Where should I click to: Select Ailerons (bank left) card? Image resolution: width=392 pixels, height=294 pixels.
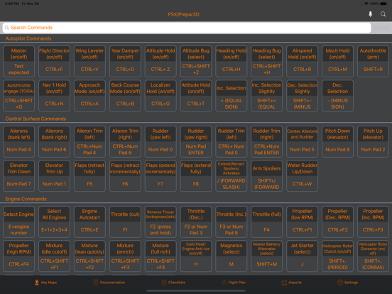click(18, 141)
